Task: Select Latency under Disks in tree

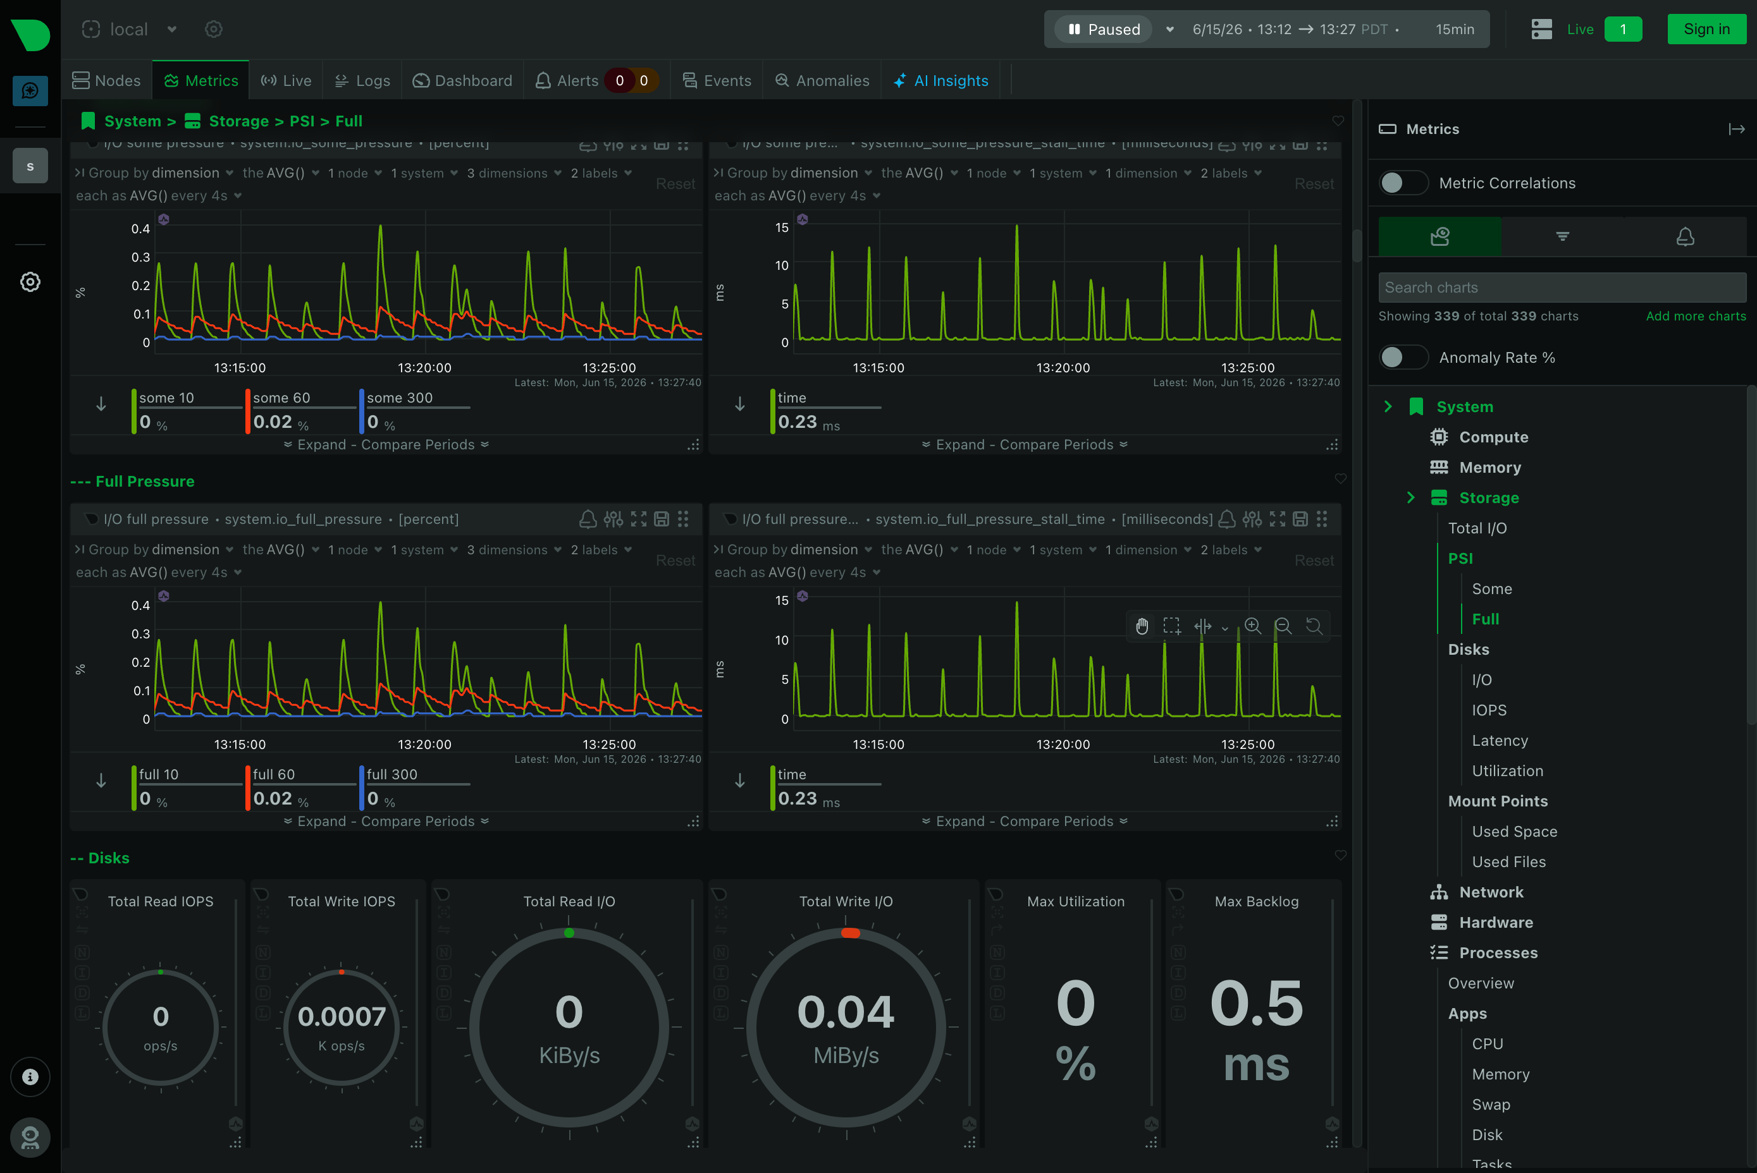Action: pos(1500,741)
